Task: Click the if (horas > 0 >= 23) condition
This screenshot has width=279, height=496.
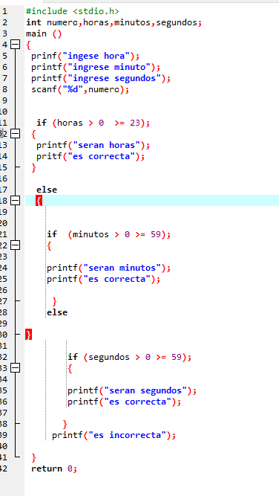Action: [93, 123]
